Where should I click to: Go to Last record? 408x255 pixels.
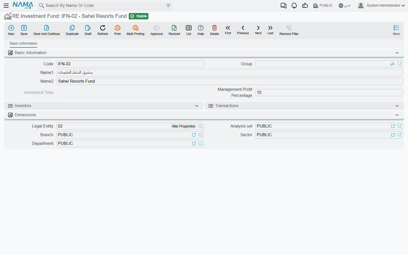270,30
